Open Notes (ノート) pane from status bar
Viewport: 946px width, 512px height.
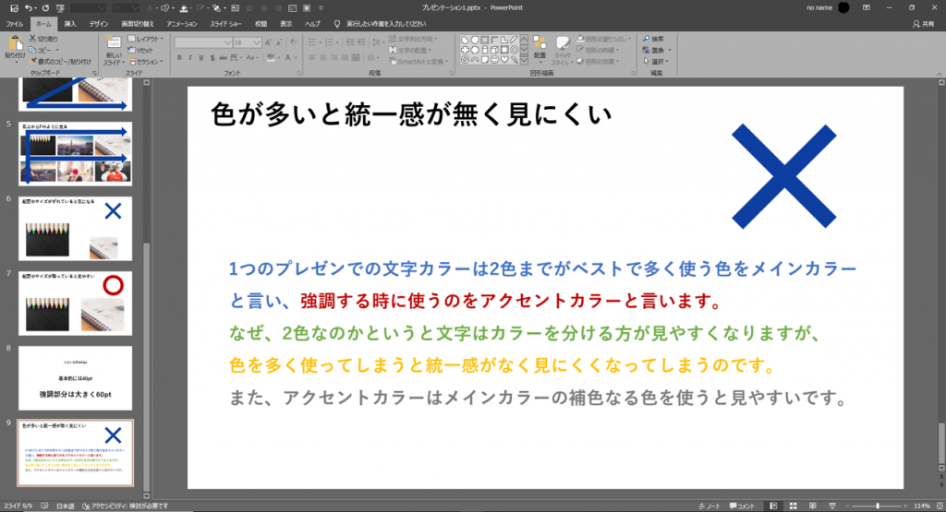[x=709, y=506]
